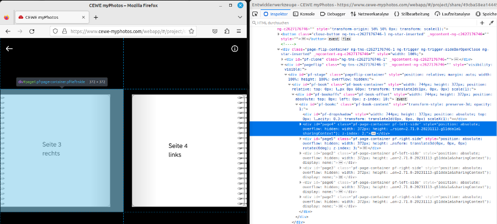Screen dimensions: 497x224
Task: Collapse the pf-bookc div node
Action: 297,104
